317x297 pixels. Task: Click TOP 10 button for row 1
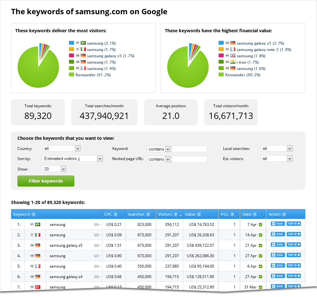294,224
